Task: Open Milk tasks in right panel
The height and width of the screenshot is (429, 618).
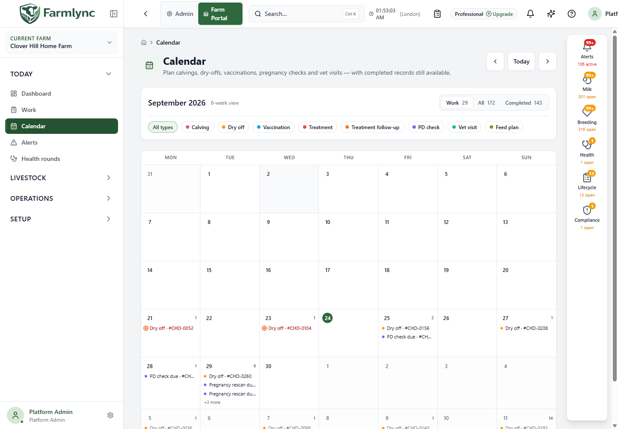Action: coord(587,85)
